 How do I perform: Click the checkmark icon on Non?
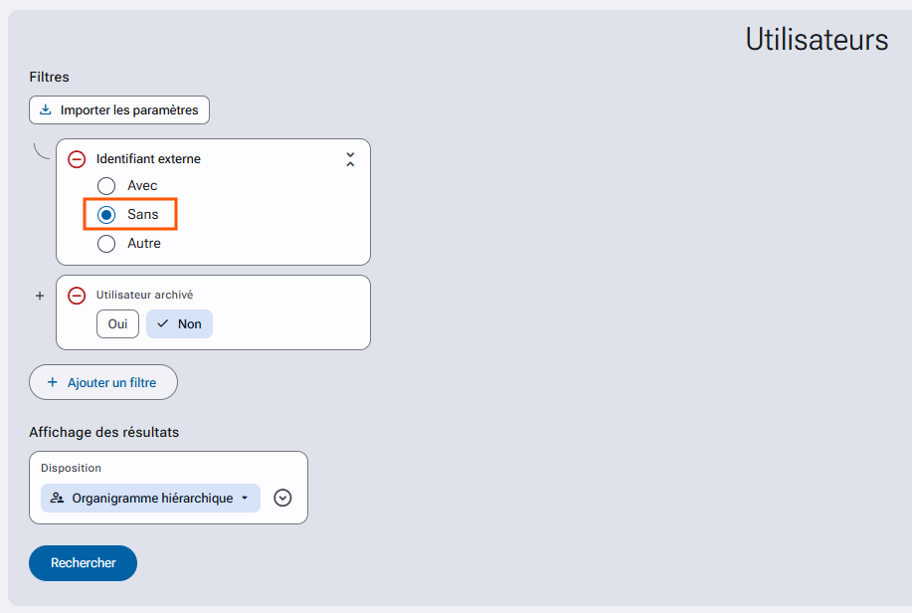(163, 323)
